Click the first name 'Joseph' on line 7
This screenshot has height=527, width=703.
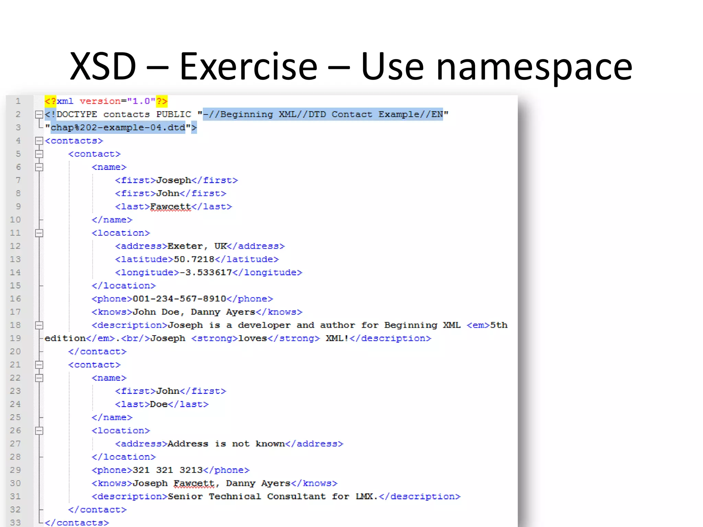click(174, 180)
